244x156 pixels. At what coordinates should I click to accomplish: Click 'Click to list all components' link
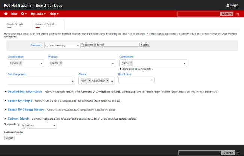pyautogui.click(x=137, y=69)
